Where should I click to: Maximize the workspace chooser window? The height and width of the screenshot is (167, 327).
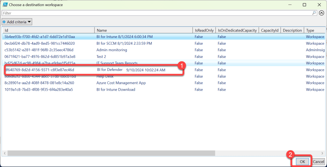click(304, 5)
